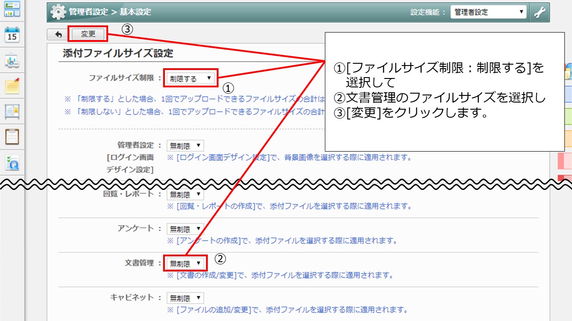Open the bulletin board icon in sidebar
Viewport: 572px width, 321px height.
click(12, 111)
